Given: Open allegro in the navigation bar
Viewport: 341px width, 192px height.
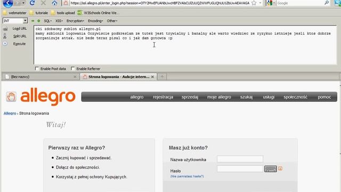Looking at the screenshot, I should click(137, 97).
